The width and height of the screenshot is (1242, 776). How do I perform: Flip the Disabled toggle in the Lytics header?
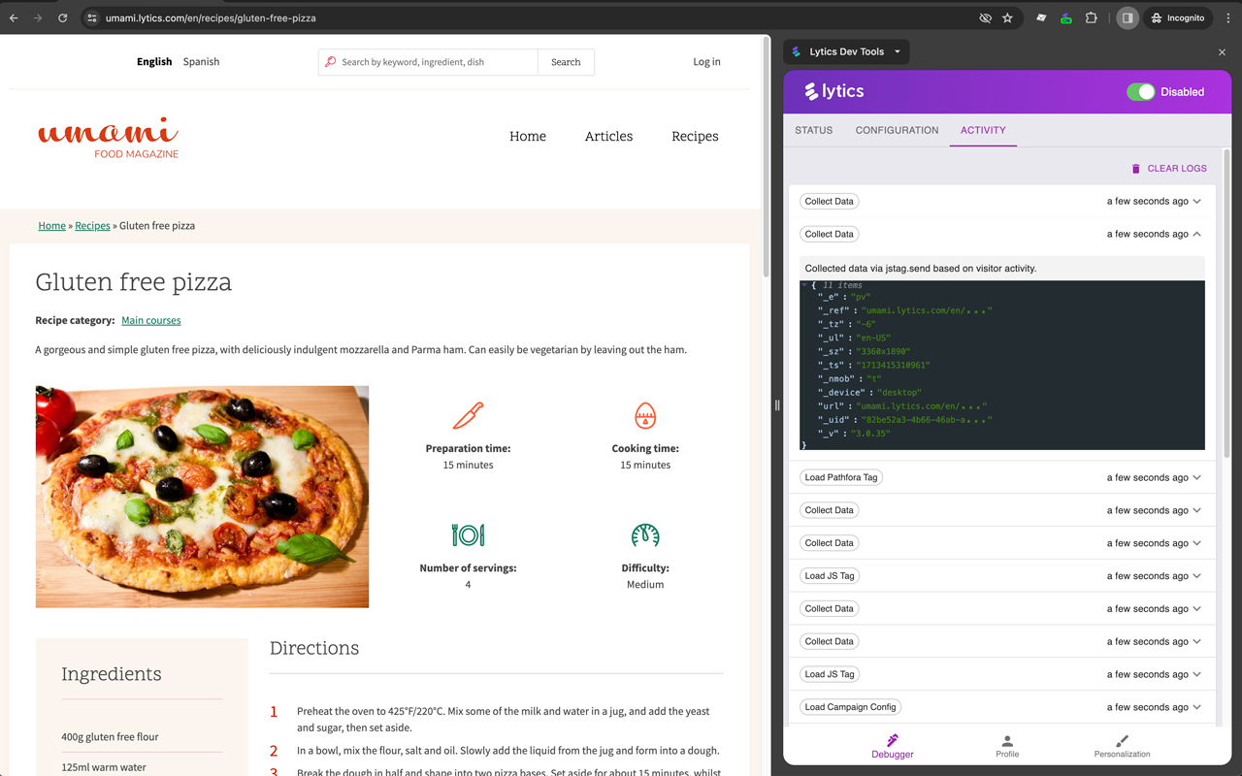[x=1139, y=91]
